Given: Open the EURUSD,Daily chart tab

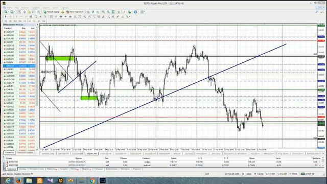Looking at the screenshot, I should coord(48,153).
